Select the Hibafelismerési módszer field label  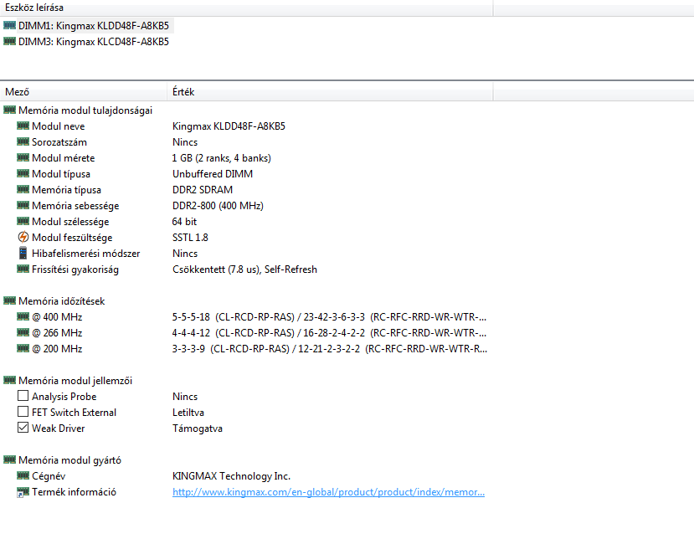(86, 254)
